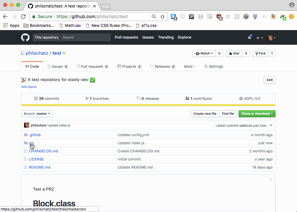Click the Edit description button
The width and height of the screenshot is (297, 212).
pyautogui.click(x=269, y=80)
